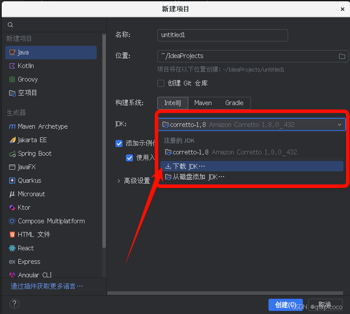Click the HTML5 shield icon
The width and height of the screenshot is (350, 314).
coord(12,235)
